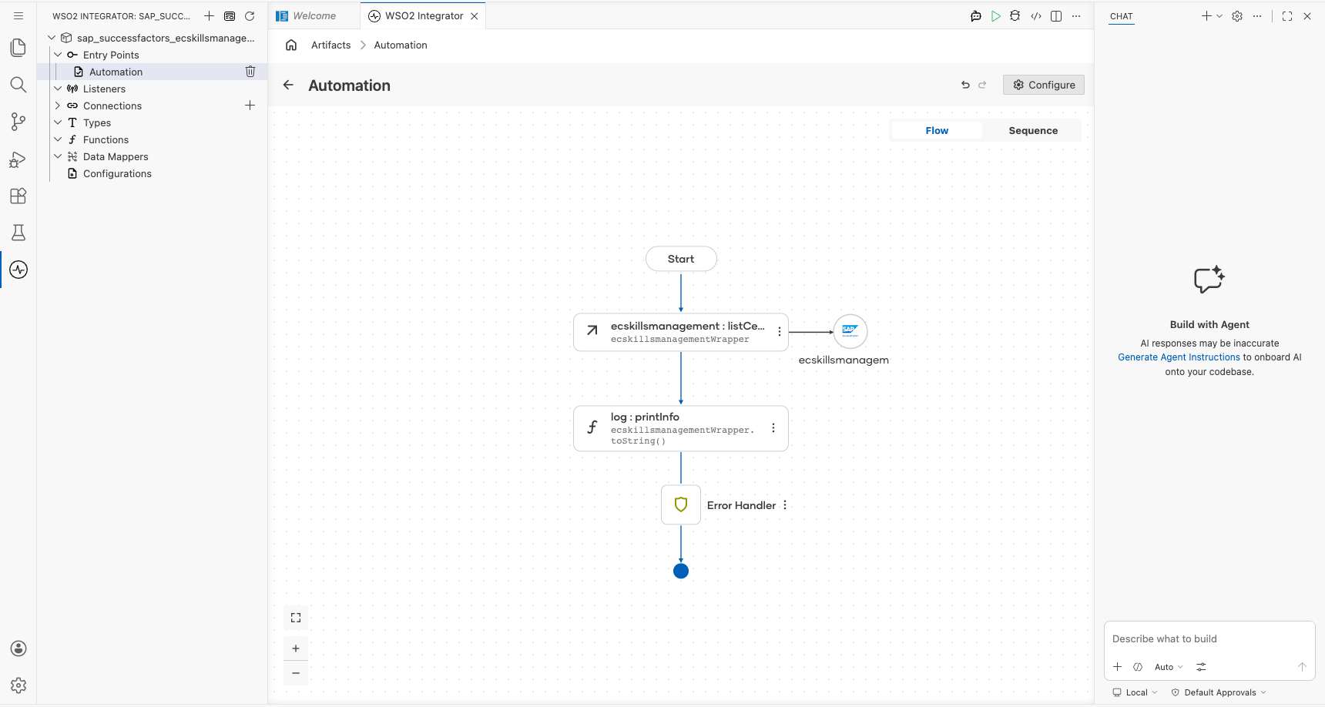Add a new connection with plus icon
Screen dimensions: 1325x707
(250, 106)
